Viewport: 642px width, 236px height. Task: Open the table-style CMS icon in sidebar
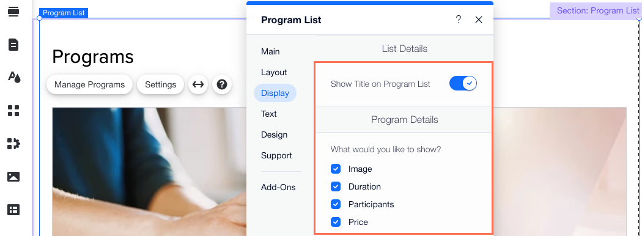click(x=13, y=210)
